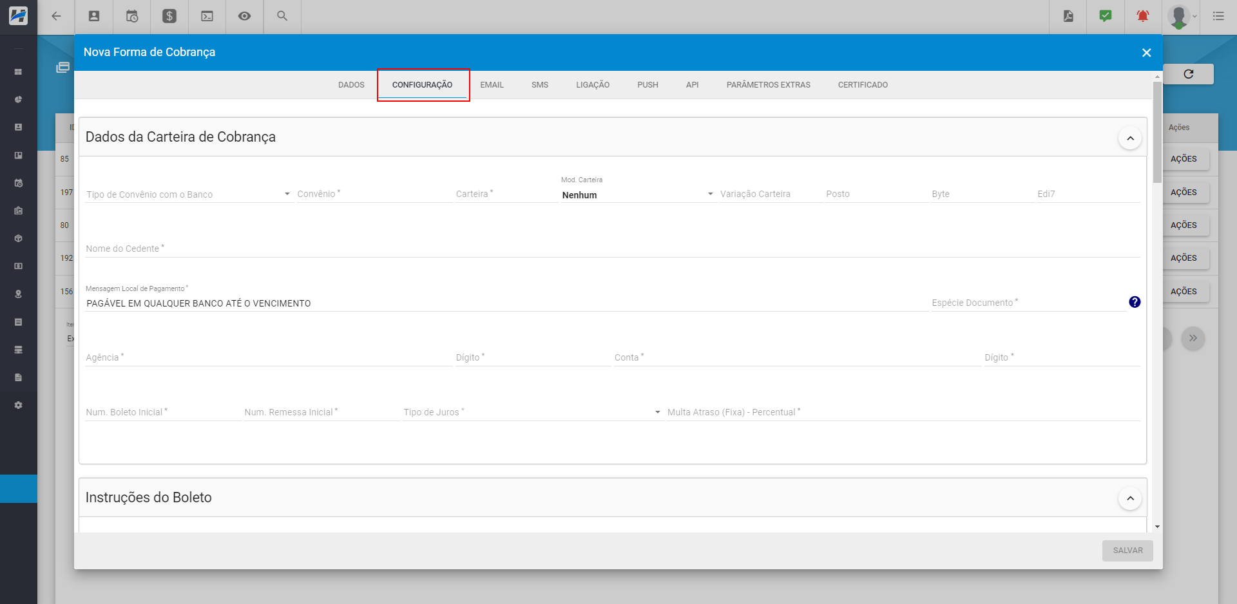
Task: Open the terminal console icon in toolbar
Action: (207, 17)
